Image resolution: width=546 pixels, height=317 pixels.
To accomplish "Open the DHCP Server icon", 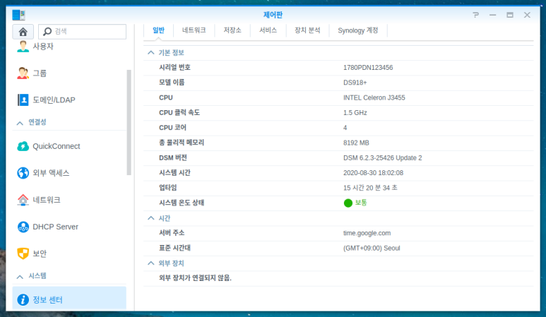I will (23, 227).
